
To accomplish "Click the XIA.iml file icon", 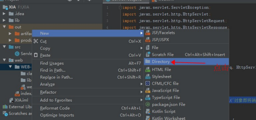I will (11, 100).
